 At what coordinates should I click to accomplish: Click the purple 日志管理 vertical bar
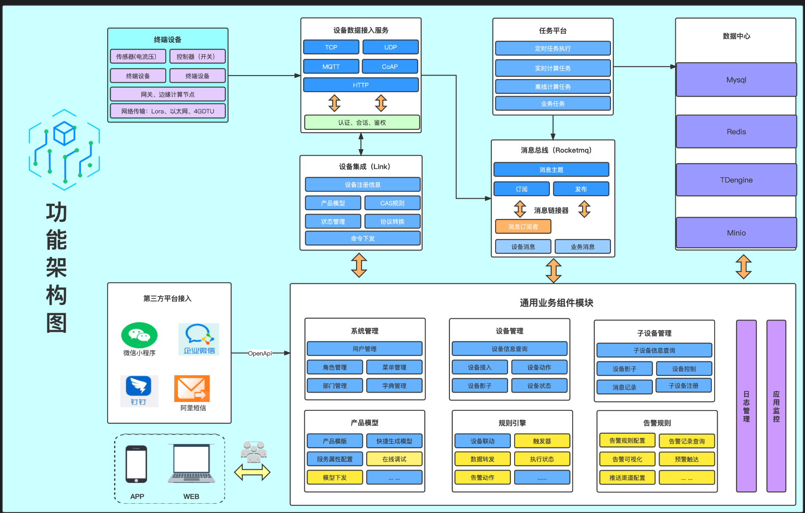tap(747, 406)
